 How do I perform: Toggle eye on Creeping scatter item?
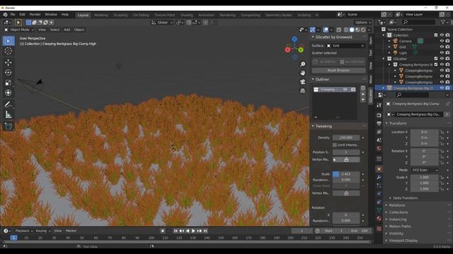click(345, 90)
